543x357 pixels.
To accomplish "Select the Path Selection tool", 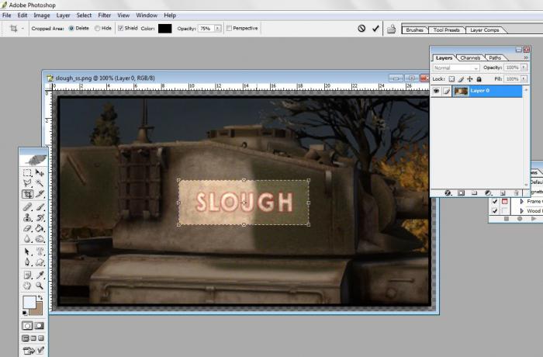I will (x=27, y=251).
